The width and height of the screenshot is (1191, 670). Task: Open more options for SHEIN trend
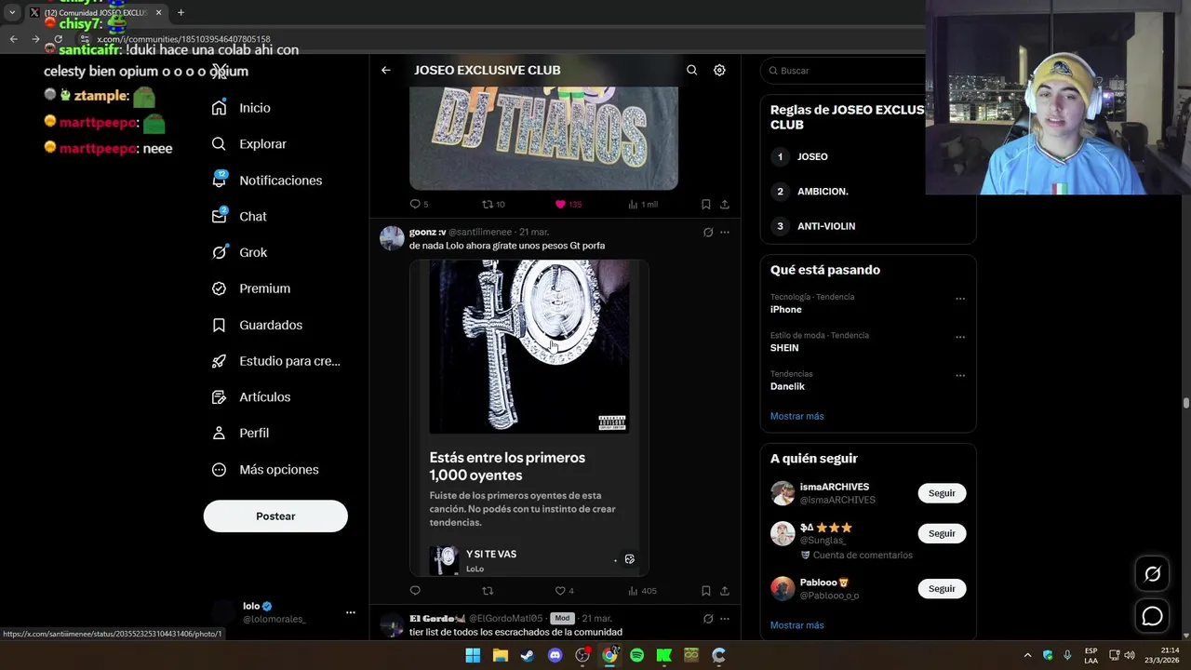pos(960,337)
